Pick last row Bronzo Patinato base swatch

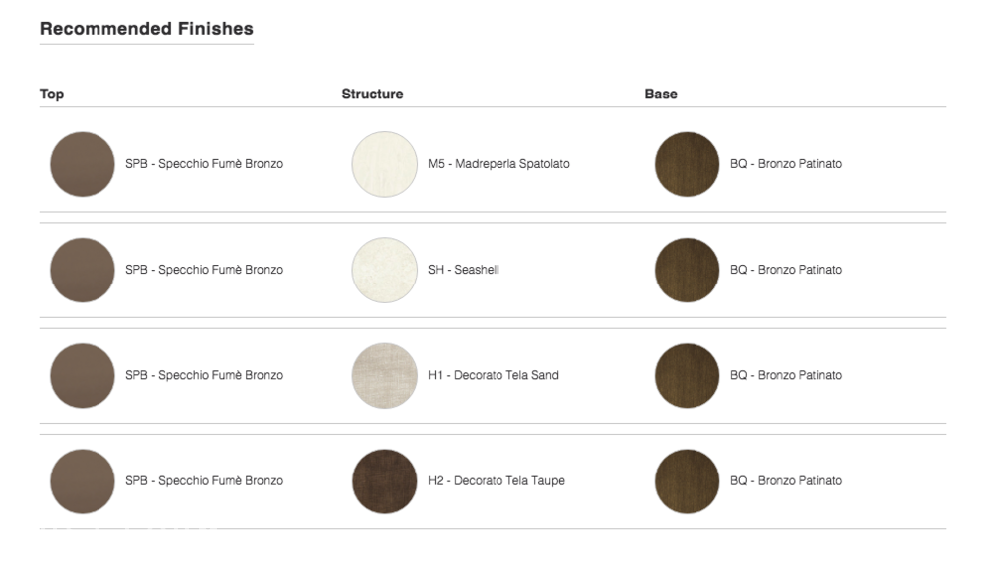click(688, 481)
